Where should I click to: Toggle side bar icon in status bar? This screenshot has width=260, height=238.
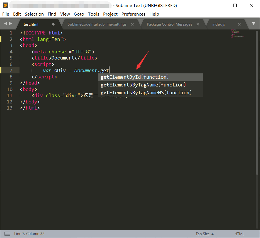pyautogui.click(x=7, y=234)
